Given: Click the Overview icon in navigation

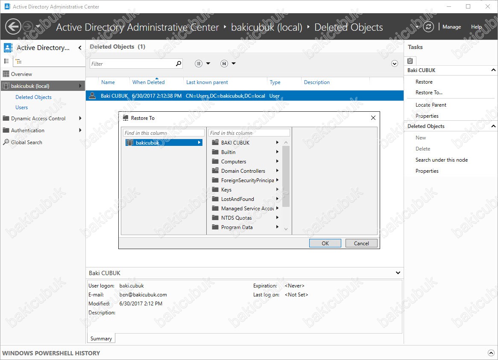Looking at the screenshot, I should [x=6, y=74].
